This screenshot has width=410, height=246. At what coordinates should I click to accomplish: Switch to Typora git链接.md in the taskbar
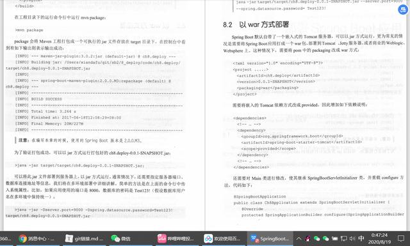pyautogui.click(x=84, y=238)
